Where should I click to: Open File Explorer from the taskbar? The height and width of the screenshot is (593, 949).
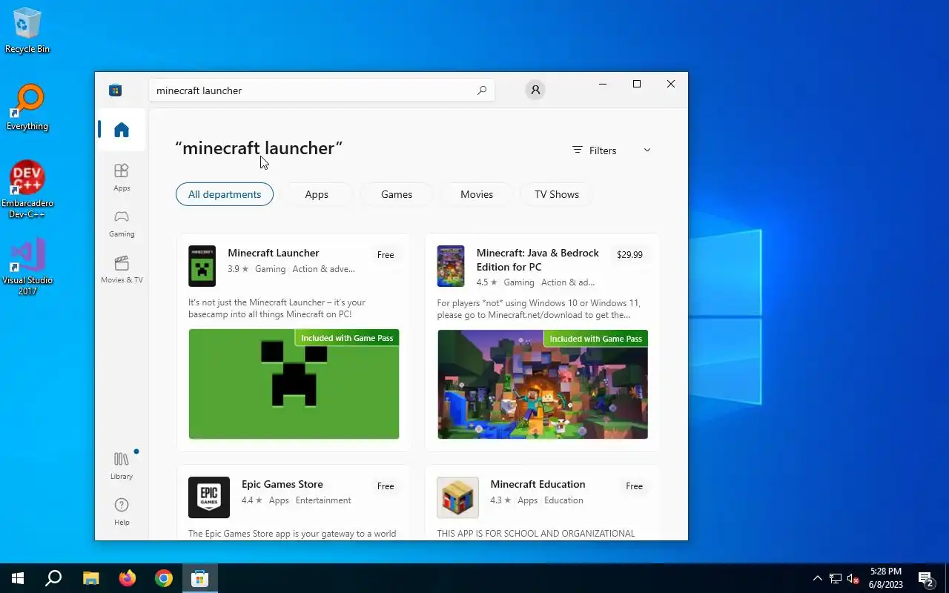[x=90, y=578]
